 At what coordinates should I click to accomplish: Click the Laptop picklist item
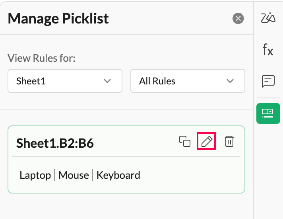[35, 175]
